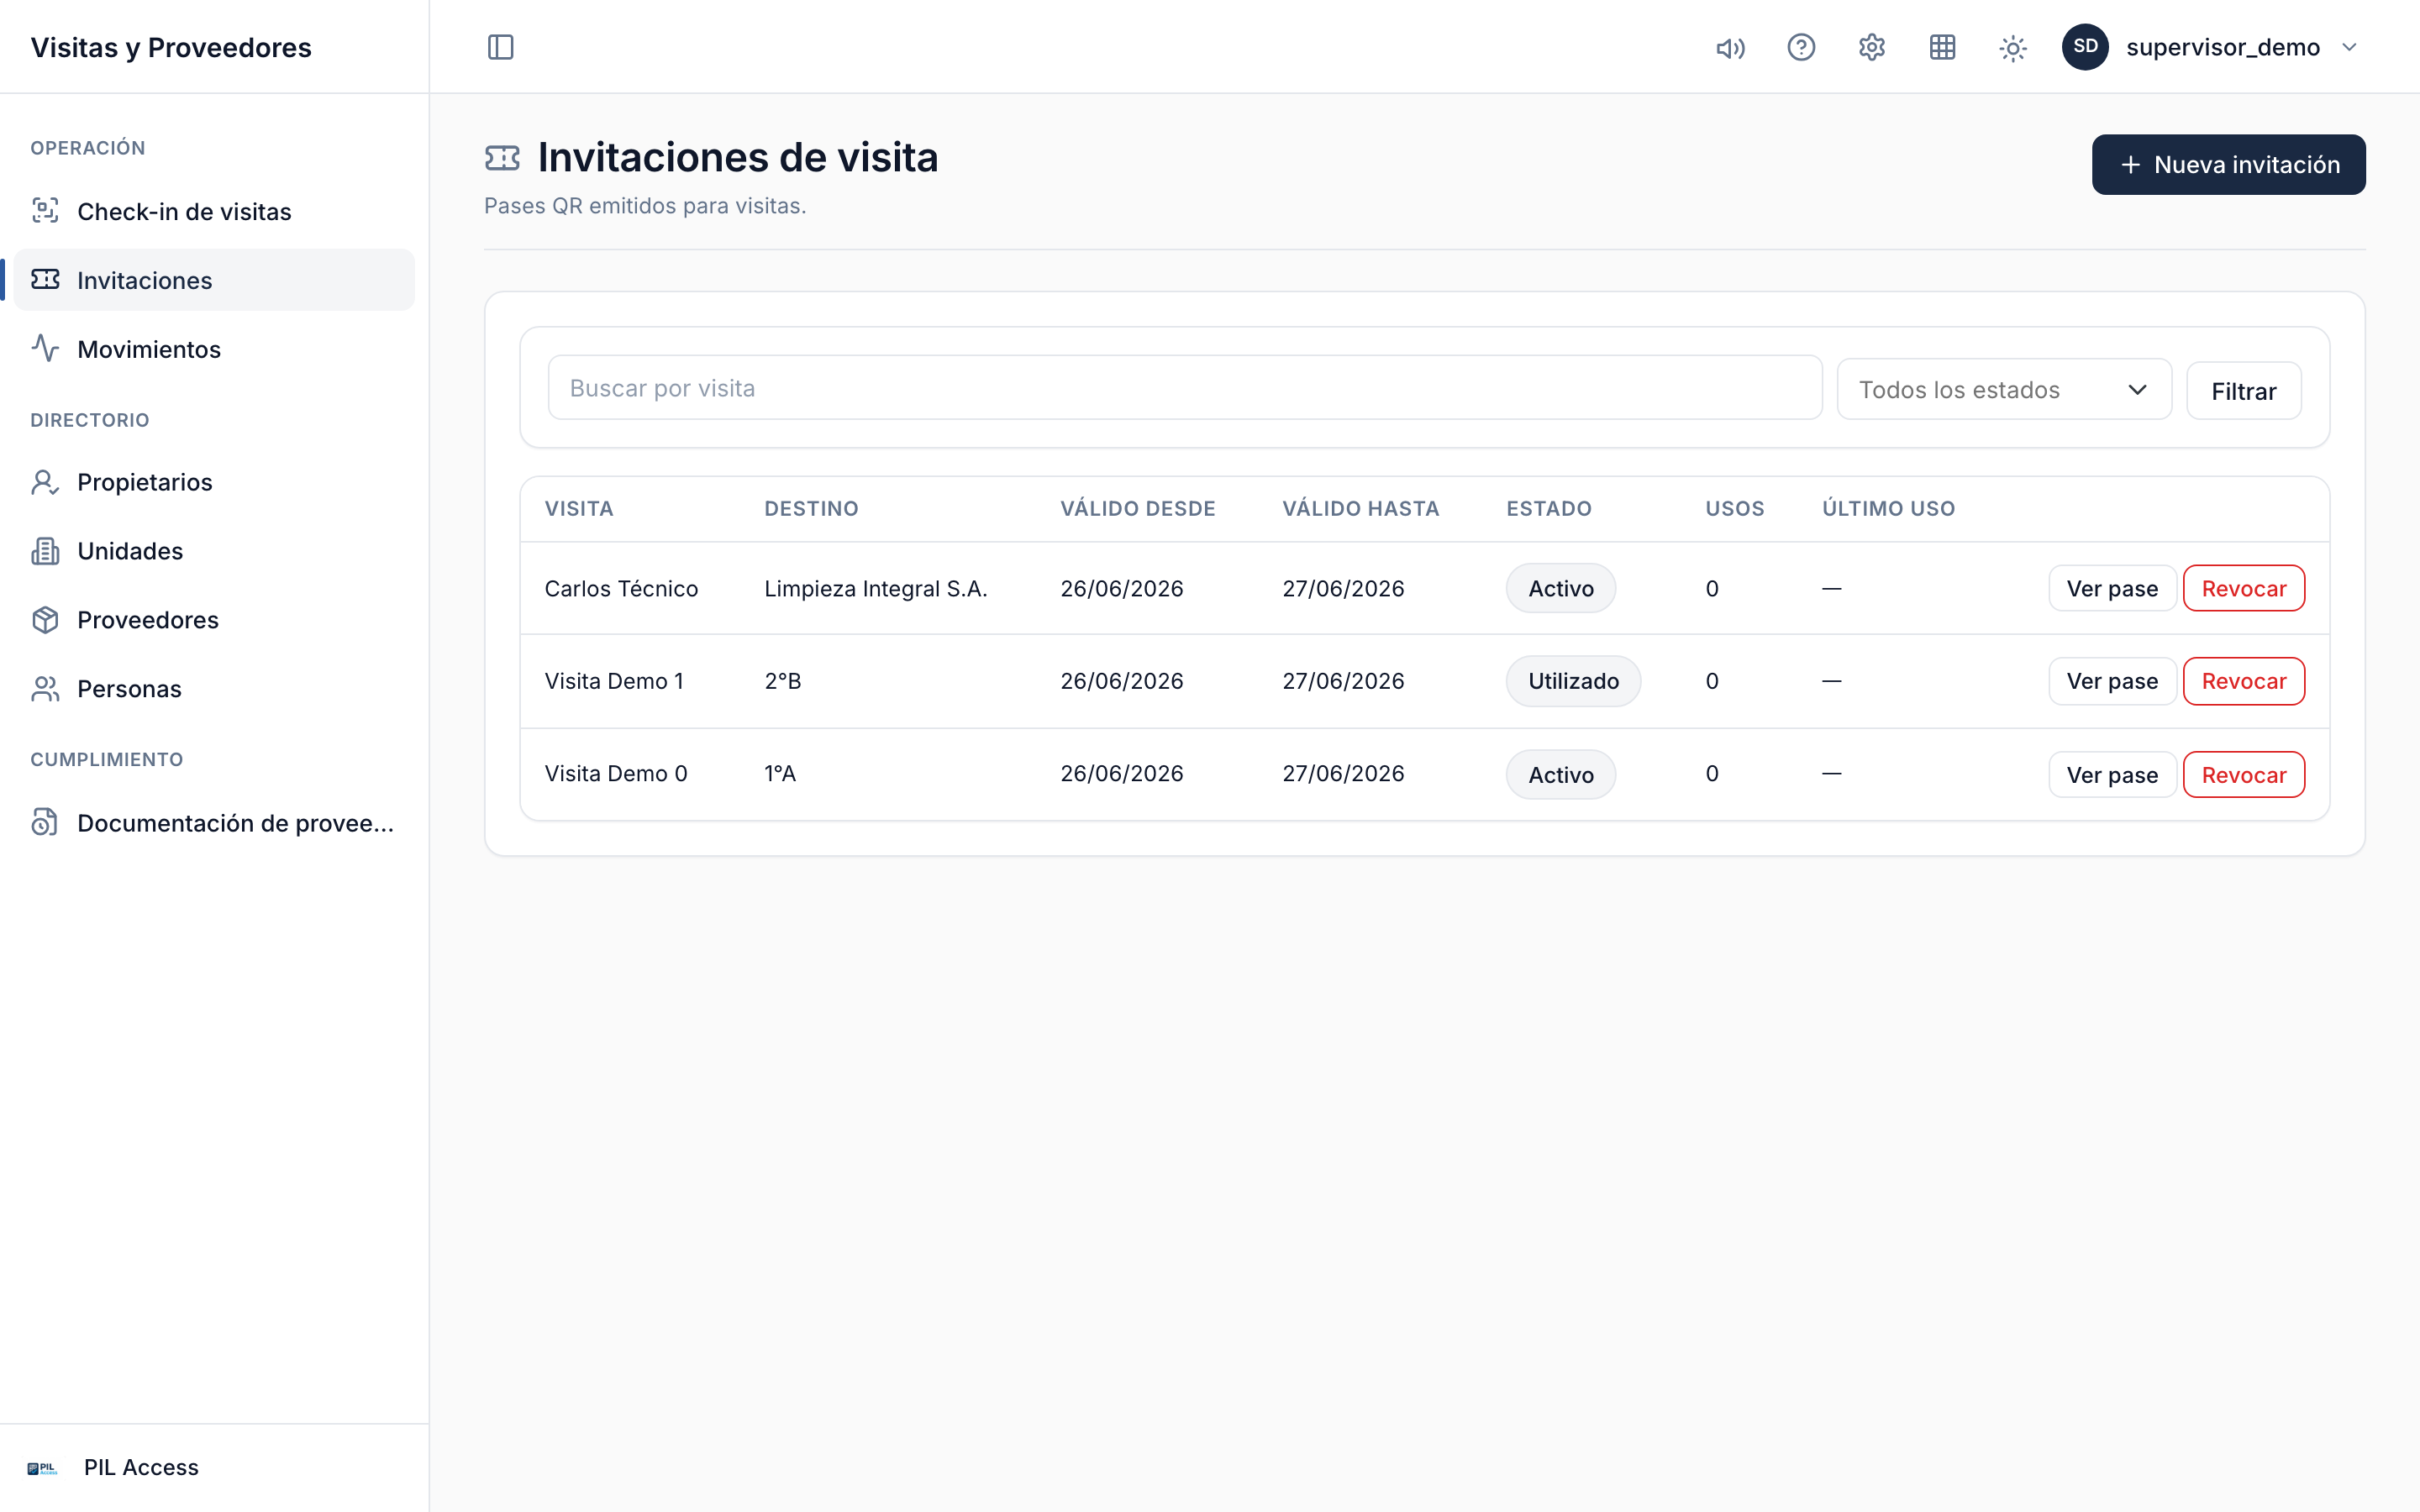Click Limpieza Integral S.A. destination
2420x1512 pixels.
click(x=875, y=589)
